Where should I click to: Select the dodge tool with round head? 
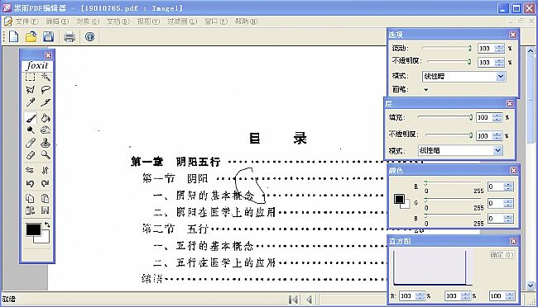tap(31, 130)
